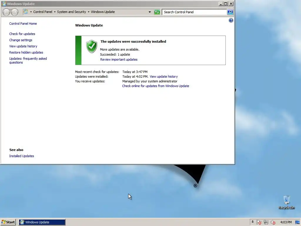Expand dropdown arrow before Control Panel breadcrumb
This screenshot has width=301, height=226.
(31, 12)
